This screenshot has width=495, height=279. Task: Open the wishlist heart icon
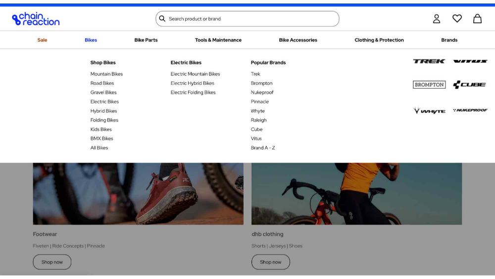457,19
